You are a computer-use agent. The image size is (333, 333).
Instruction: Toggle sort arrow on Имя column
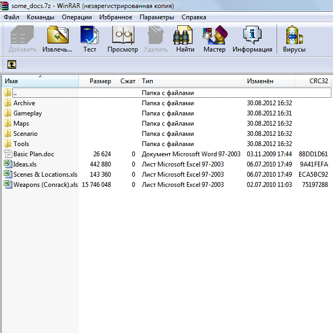pos(40,76)
